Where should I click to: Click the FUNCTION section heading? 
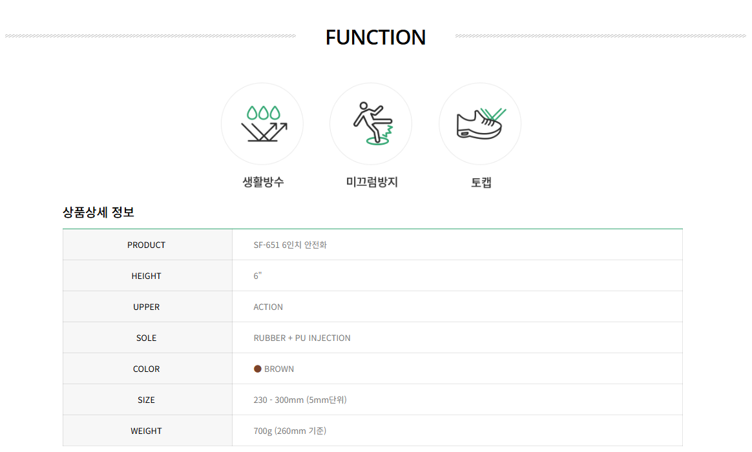(375, 37)
